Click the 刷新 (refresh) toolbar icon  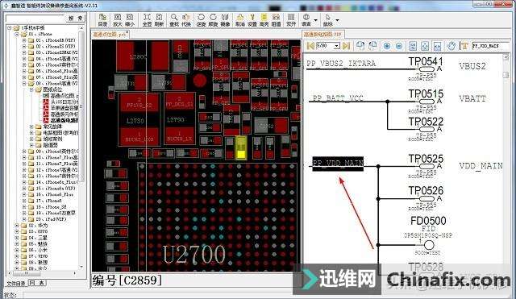click(x=159, y=20)
